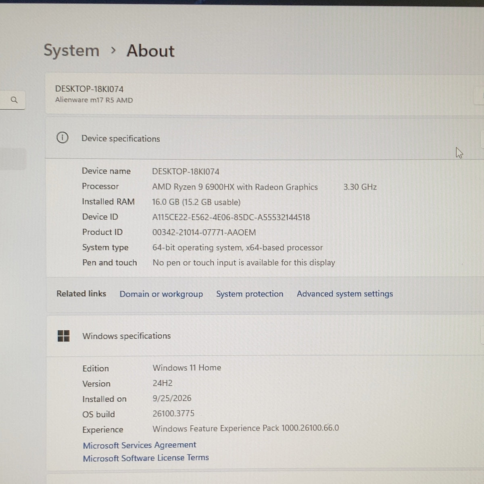Click the Device name label
The image size is (484, 484).
(106, 171)
